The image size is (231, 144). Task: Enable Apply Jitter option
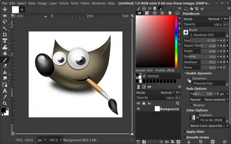(x=185, y=131)
